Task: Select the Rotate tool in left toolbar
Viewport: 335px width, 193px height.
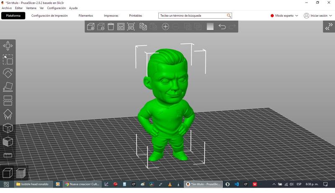Action: [8, 73]
